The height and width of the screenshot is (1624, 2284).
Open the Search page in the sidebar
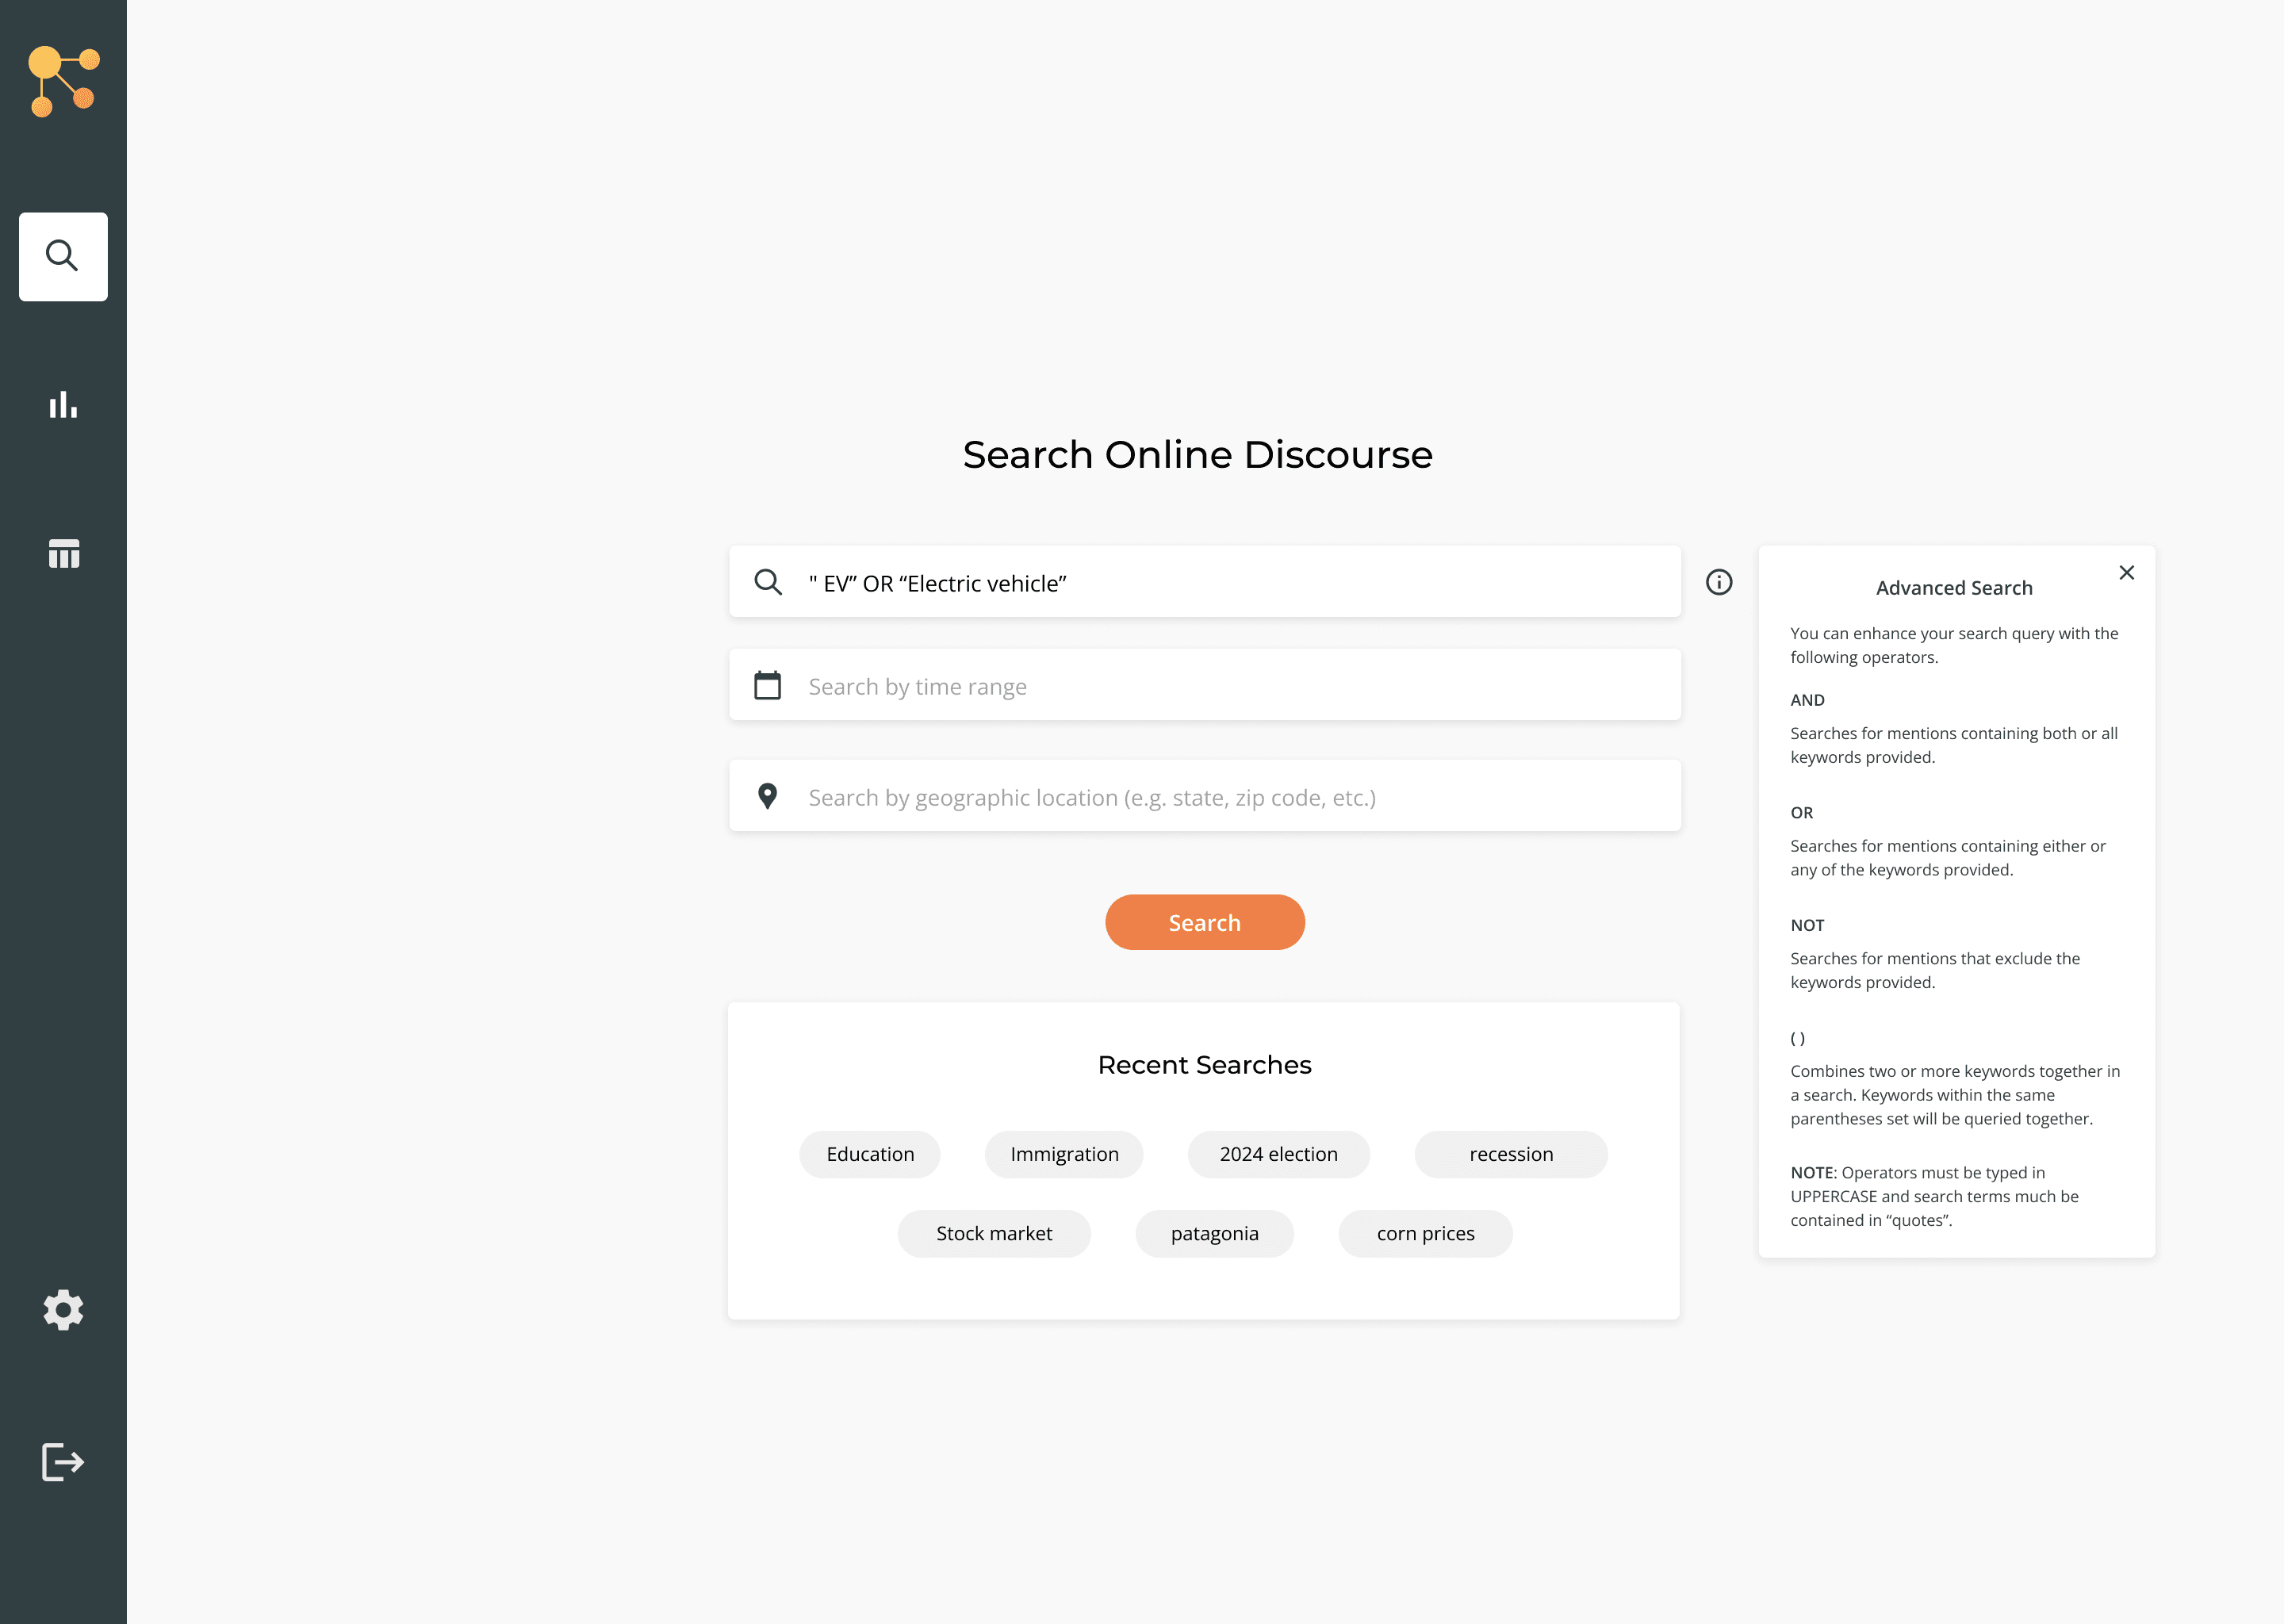[63, 256]
